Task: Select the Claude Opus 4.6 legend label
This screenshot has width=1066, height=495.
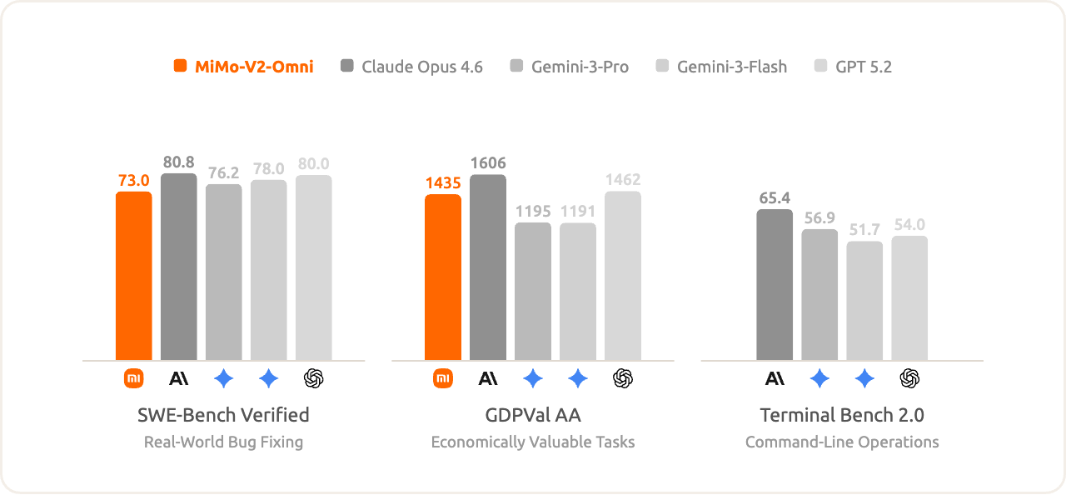Action: [x=421, y=67]
